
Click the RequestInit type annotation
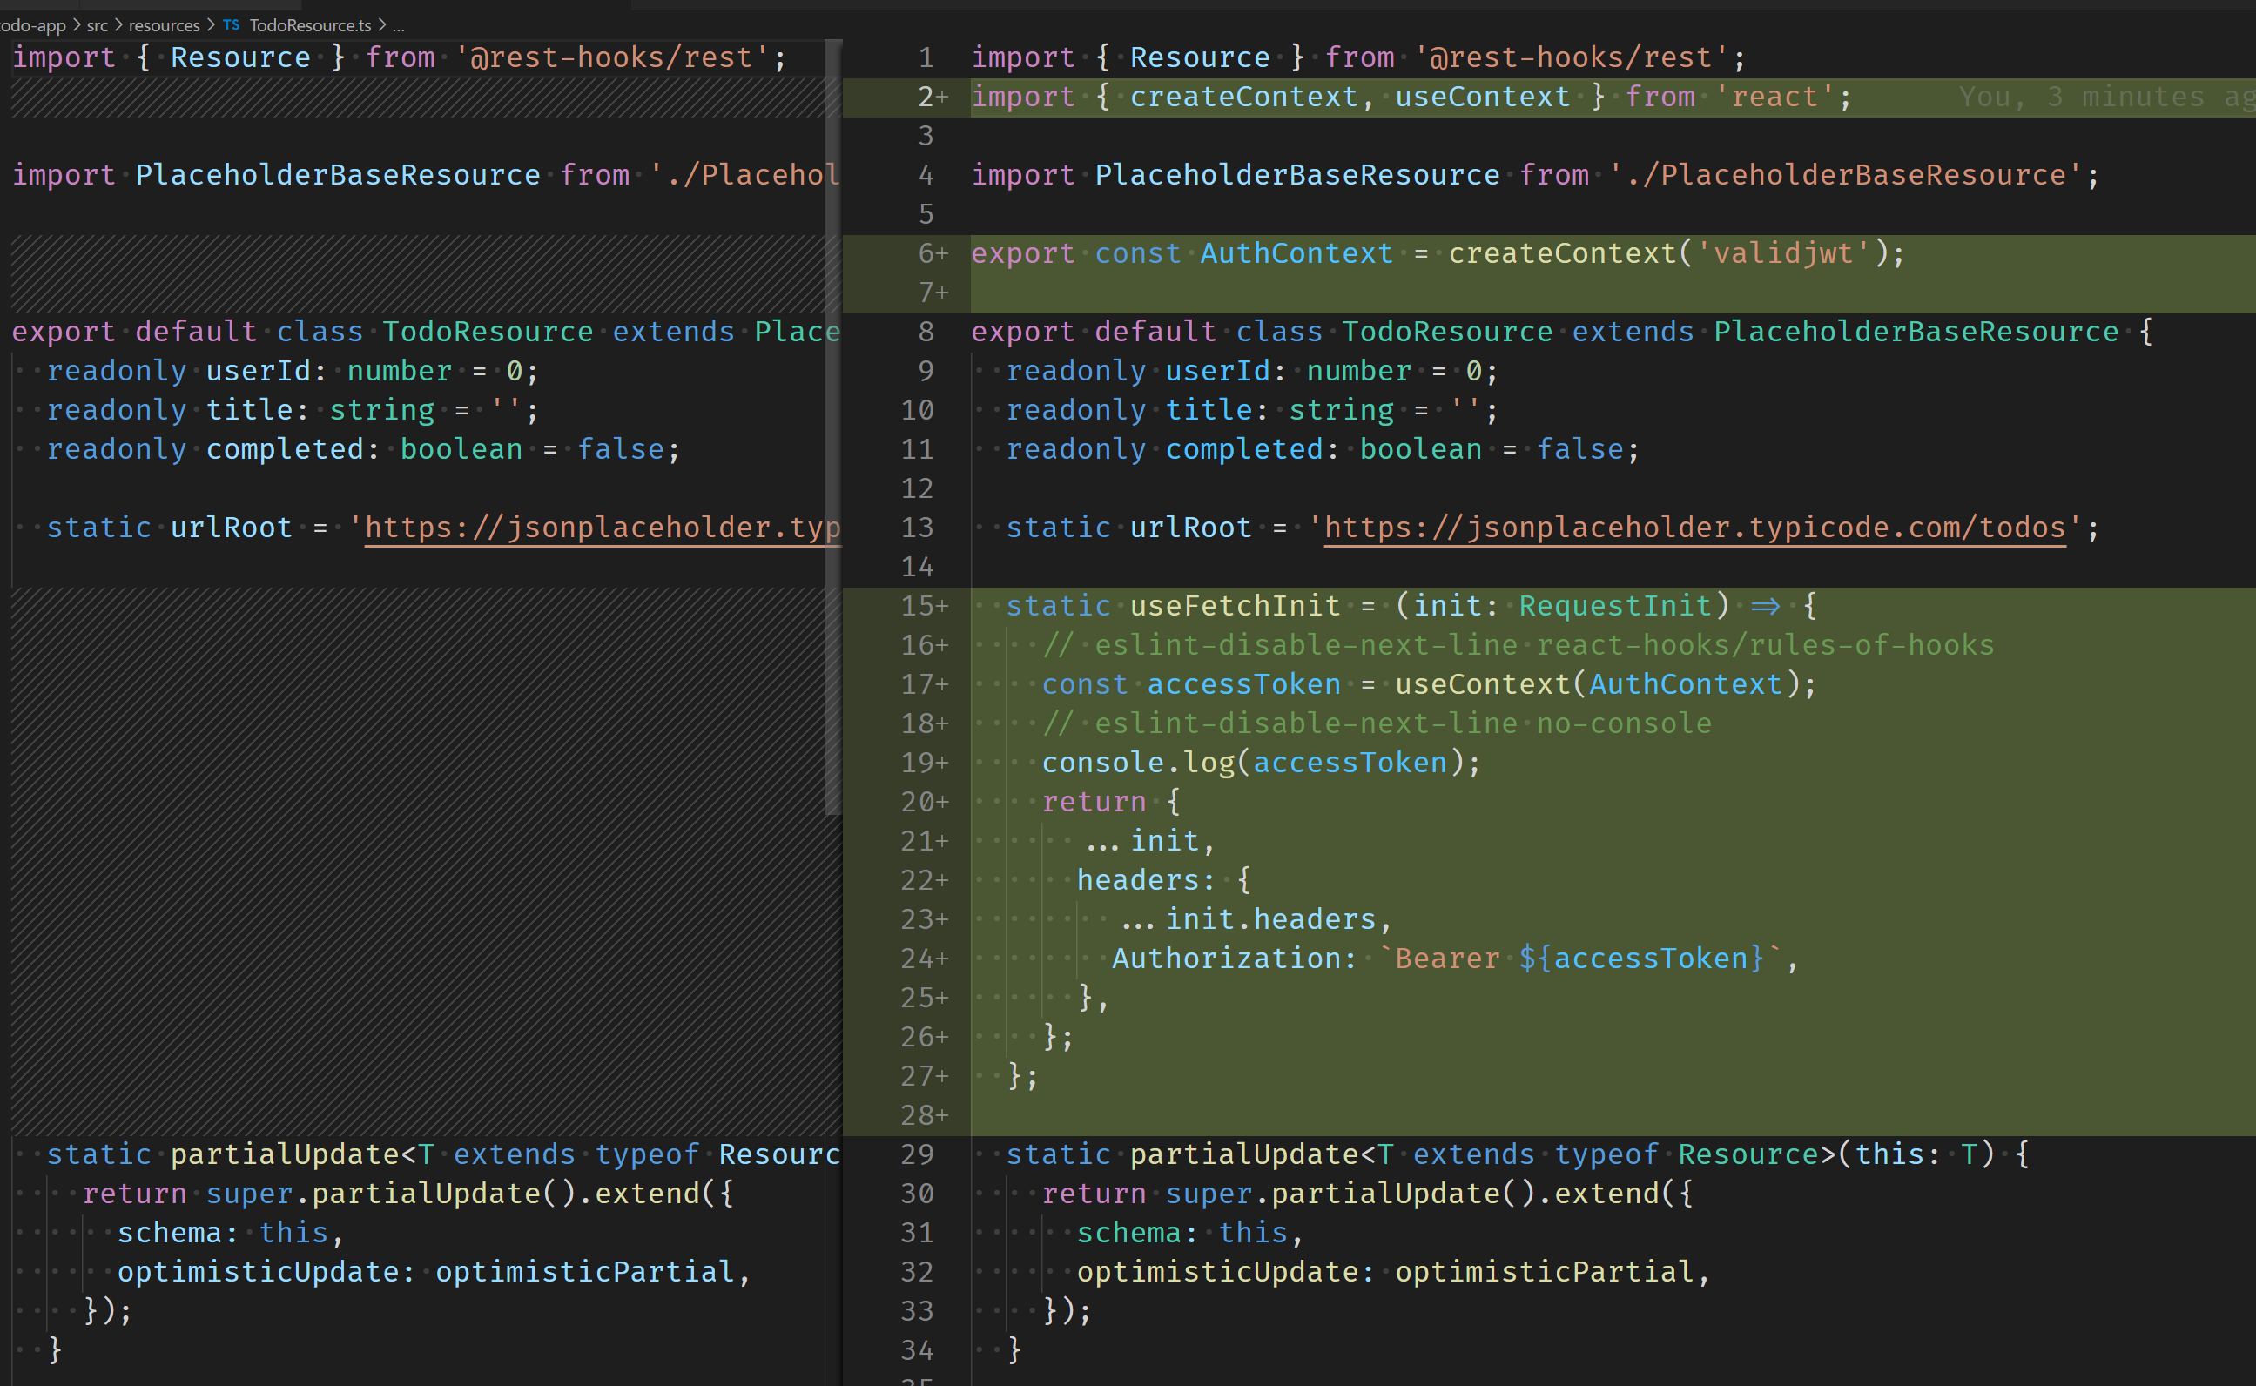[x=1615, y=606]
